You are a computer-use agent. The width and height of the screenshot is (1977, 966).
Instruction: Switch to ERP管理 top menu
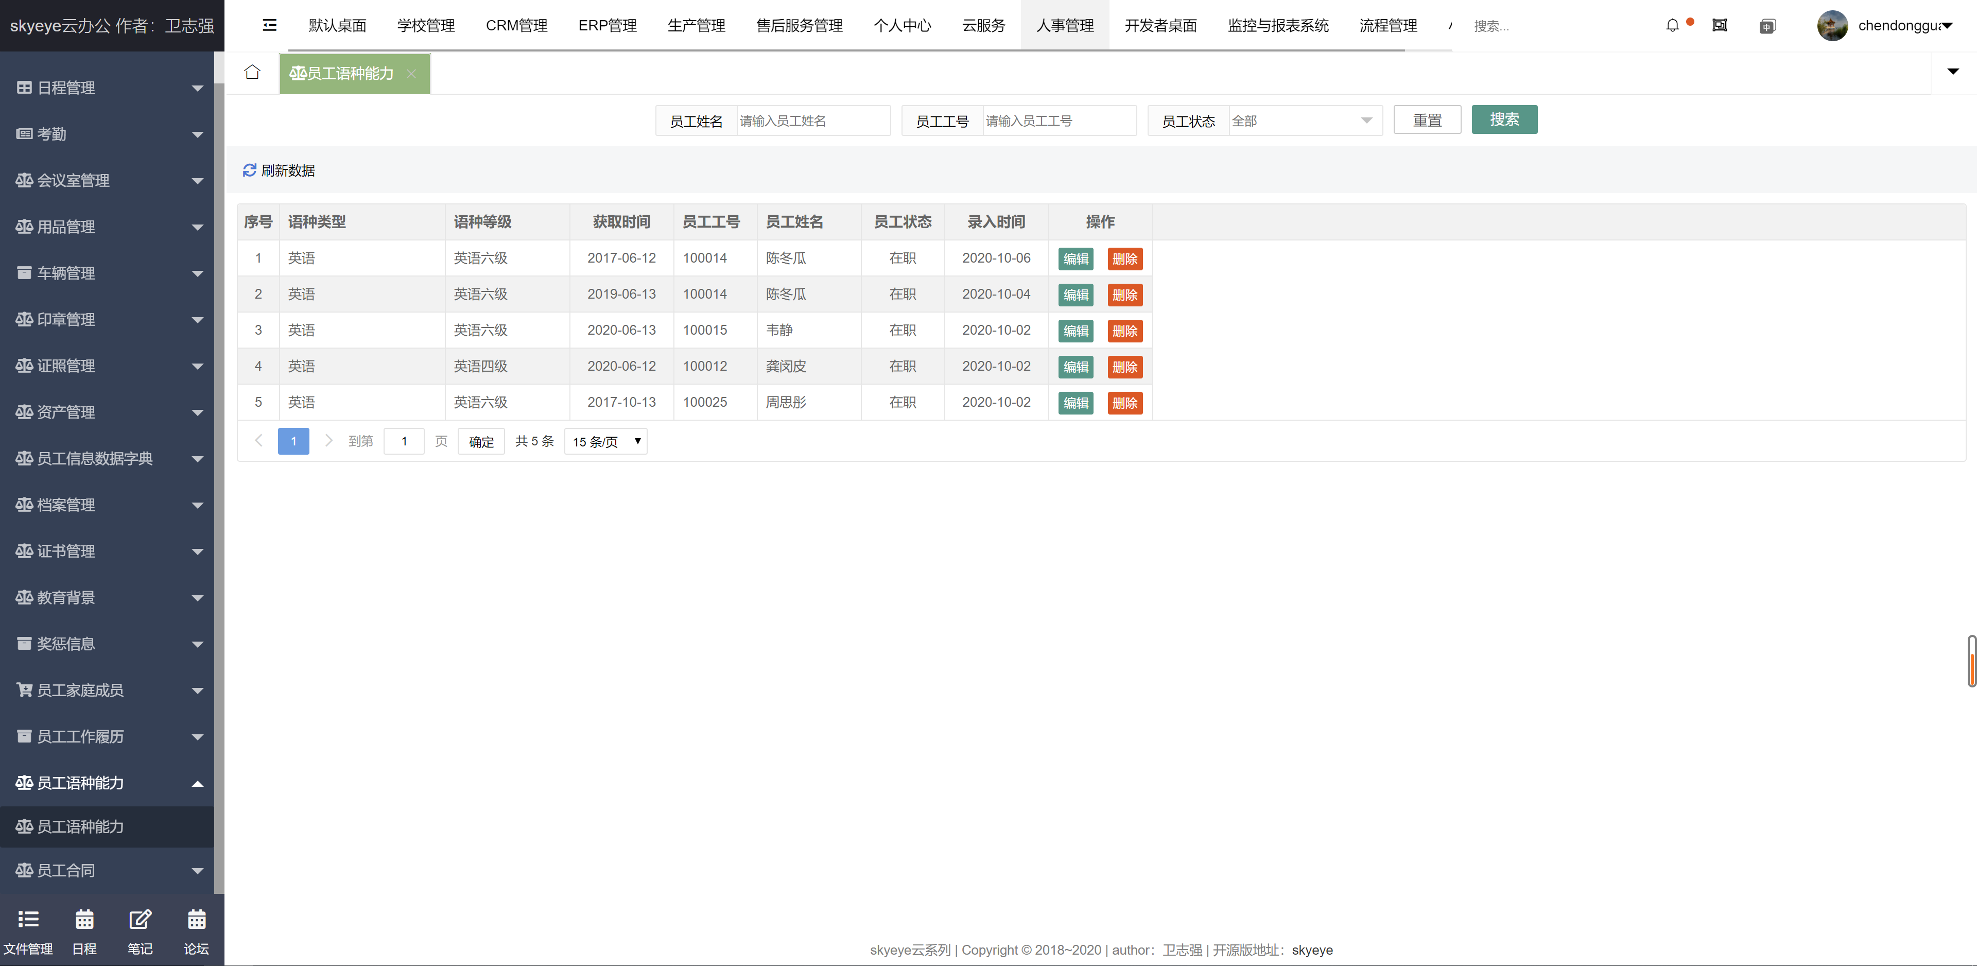(607, 25)
